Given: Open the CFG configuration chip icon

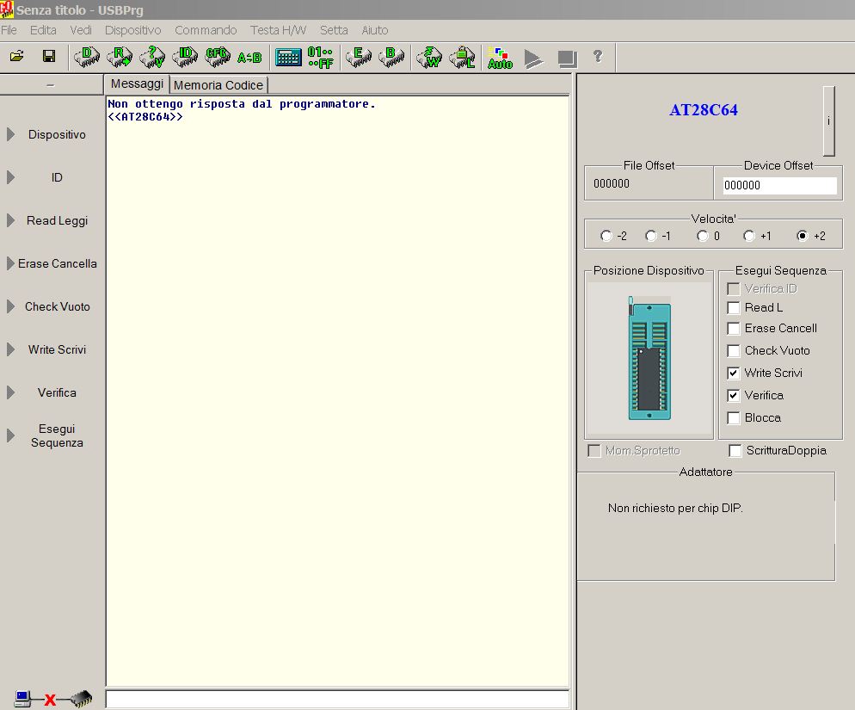Looking at the screenshot, I should [x=218, y=57].
